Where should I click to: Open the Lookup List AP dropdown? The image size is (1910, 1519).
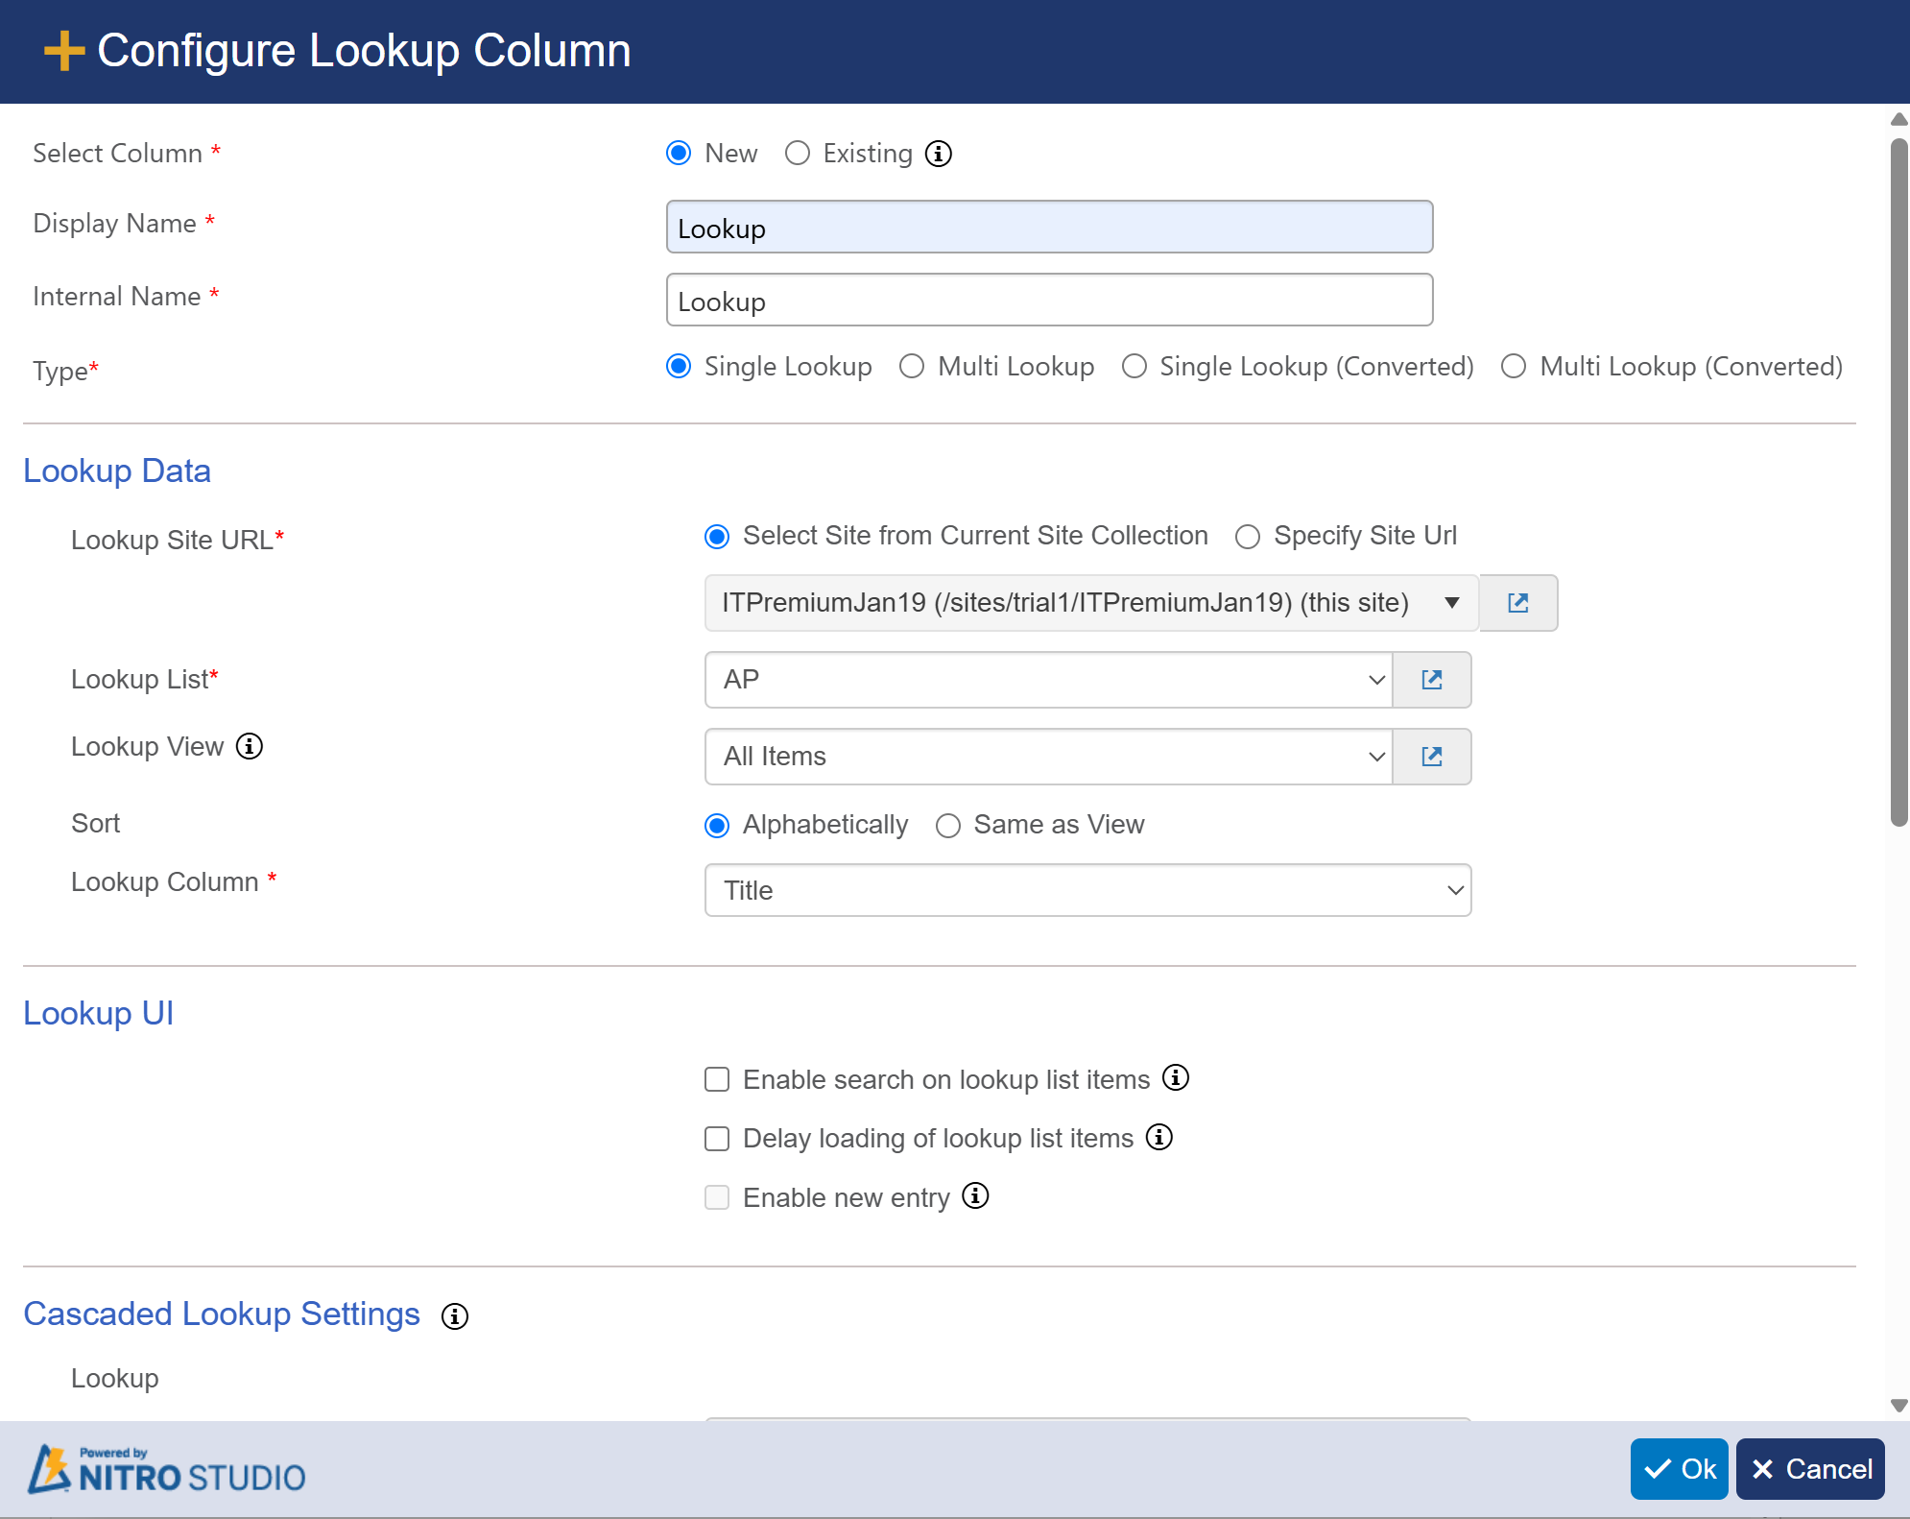click(x=1048, y=680)
